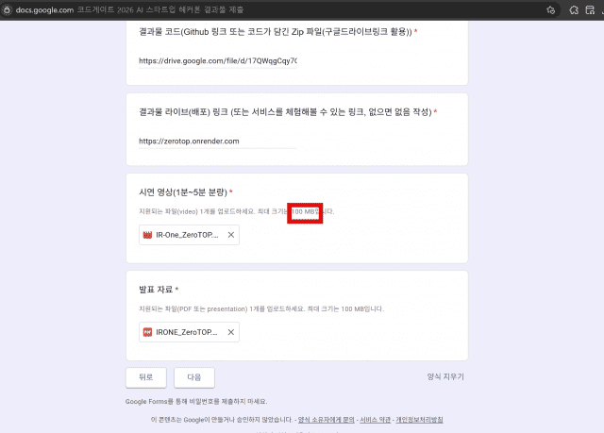Open the 개인정보처리방침 privacy link
Image resolution: width=604 pixels, height=433 pixels.
(419, 420)
